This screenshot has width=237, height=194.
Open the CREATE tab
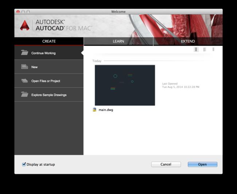point(49,41)
